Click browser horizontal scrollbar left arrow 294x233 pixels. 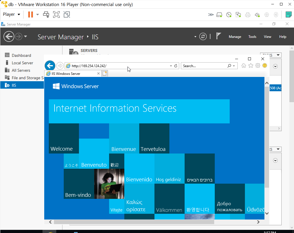coord(51,222)
